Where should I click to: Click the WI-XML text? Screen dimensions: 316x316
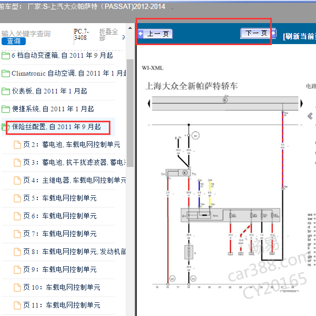[x=152, y=68]
